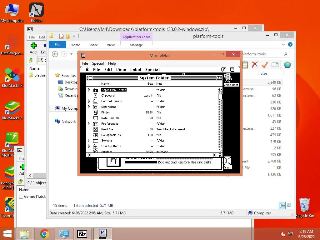Click System Folder vertical scroll up arrow
The height and width of the screenshot is (240, 320).
coord(220,89)
